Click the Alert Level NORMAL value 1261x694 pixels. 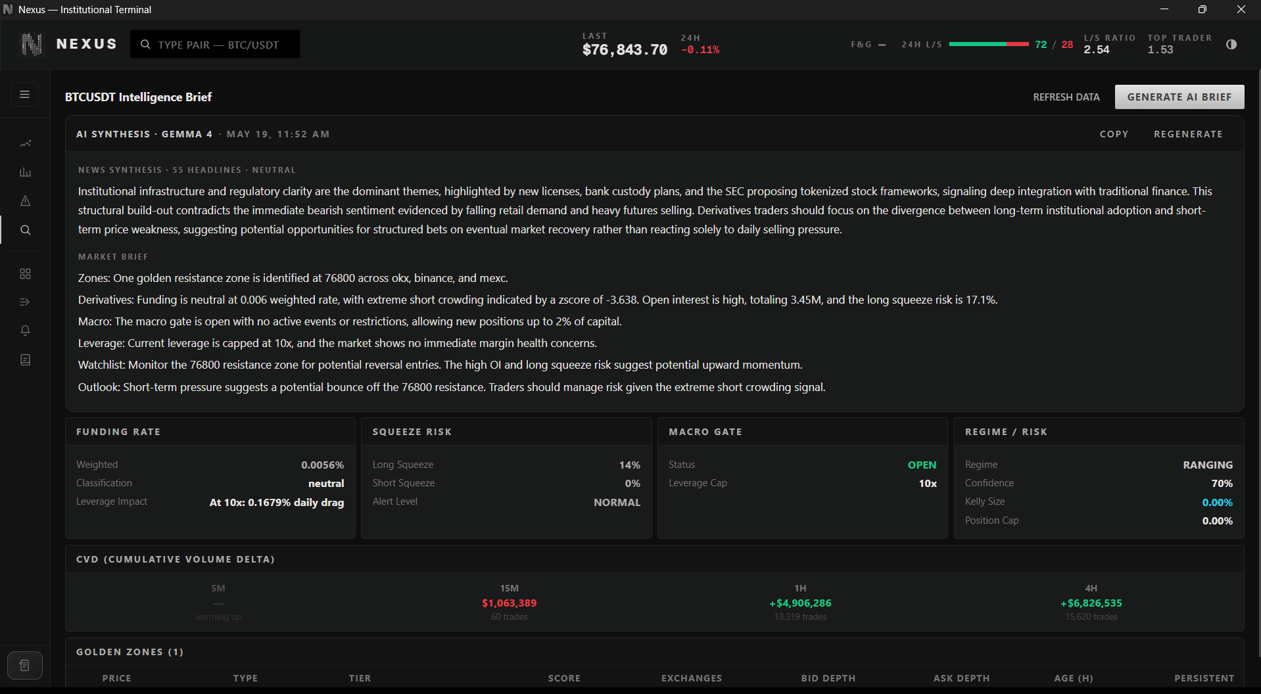[617, 502]
